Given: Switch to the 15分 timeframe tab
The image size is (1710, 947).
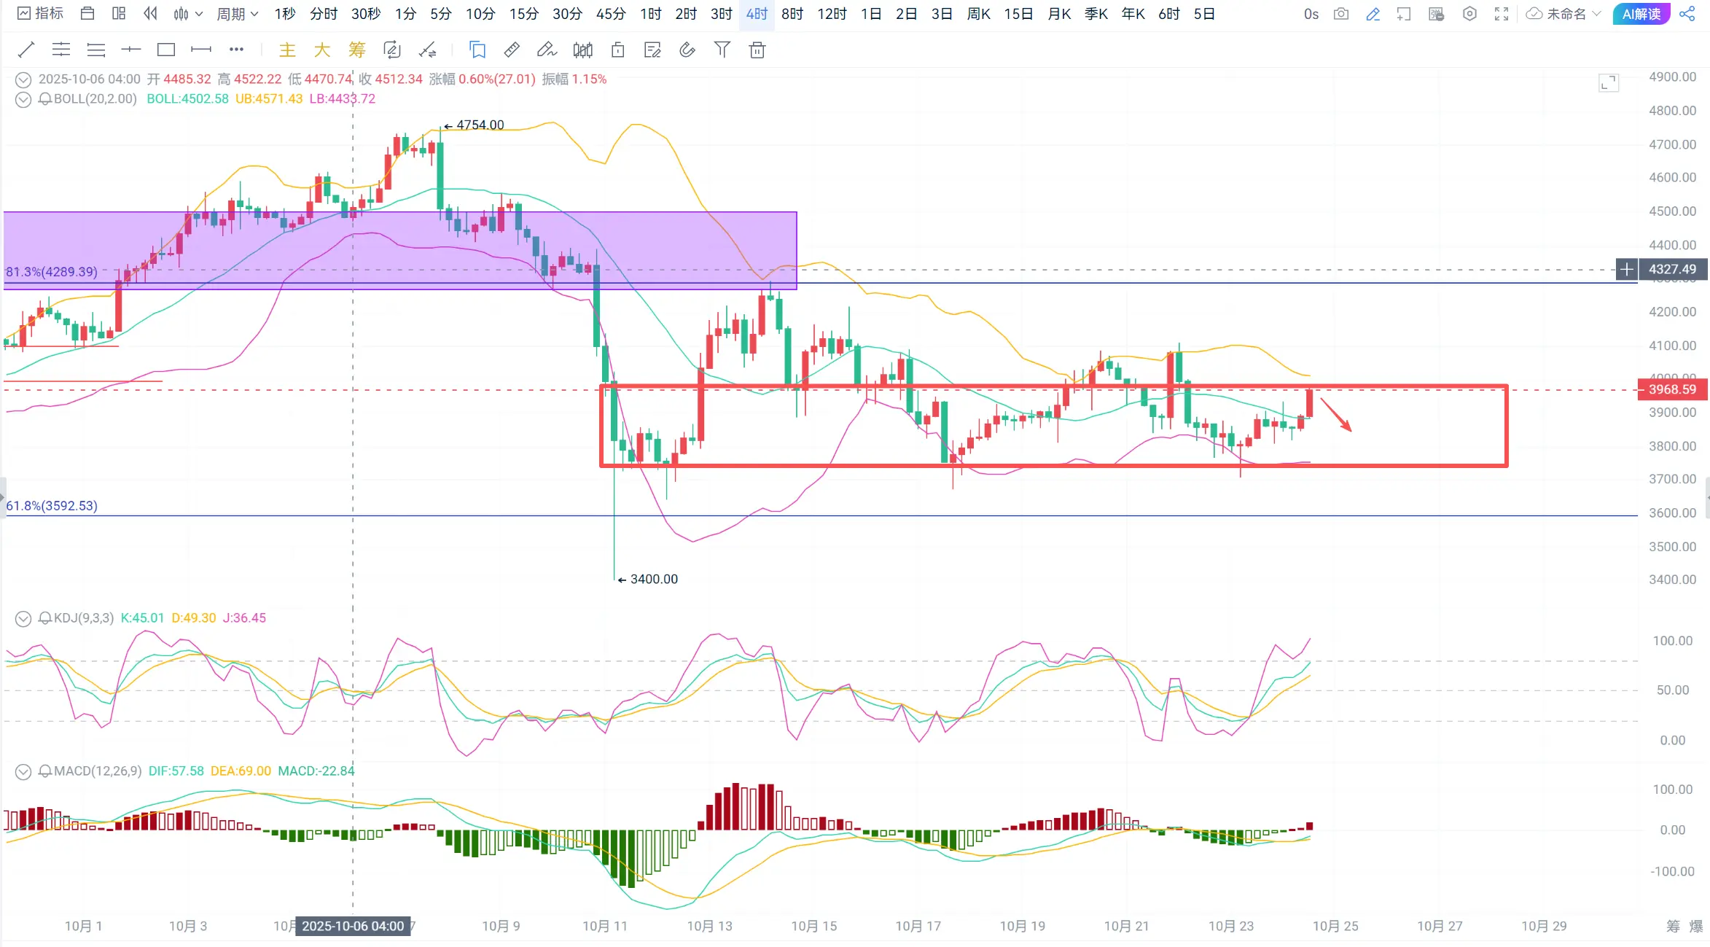Looking at the screenshot, I should coord(523,14).
